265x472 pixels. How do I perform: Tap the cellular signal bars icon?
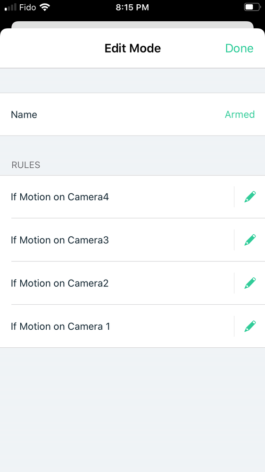[10, 7]
